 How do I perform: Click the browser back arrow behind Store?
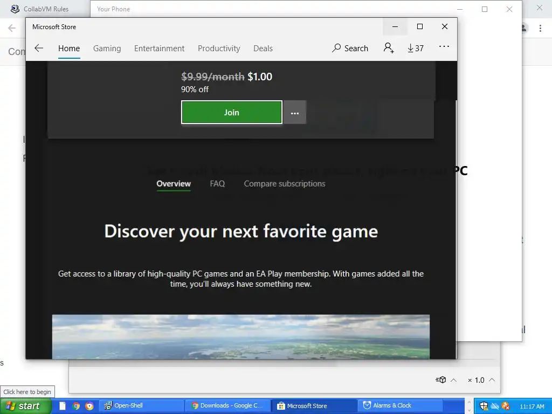(12, 28)
